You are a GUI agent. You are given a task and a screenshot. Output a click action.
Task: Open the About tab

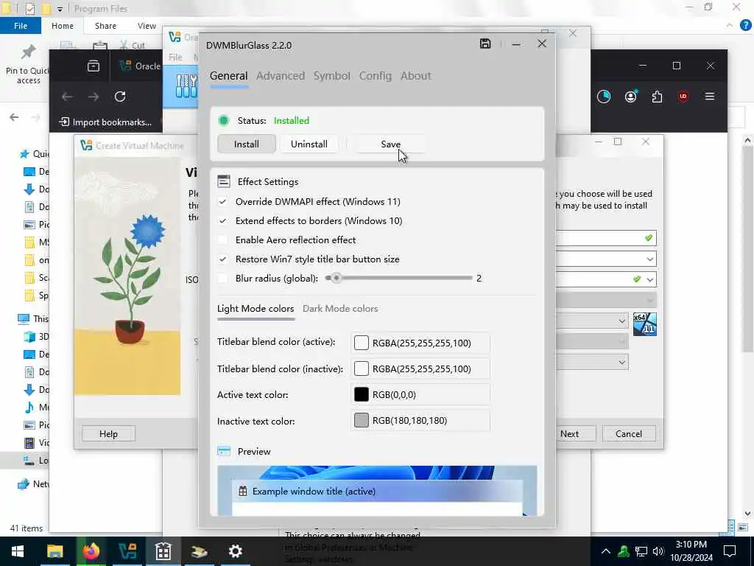415,76
